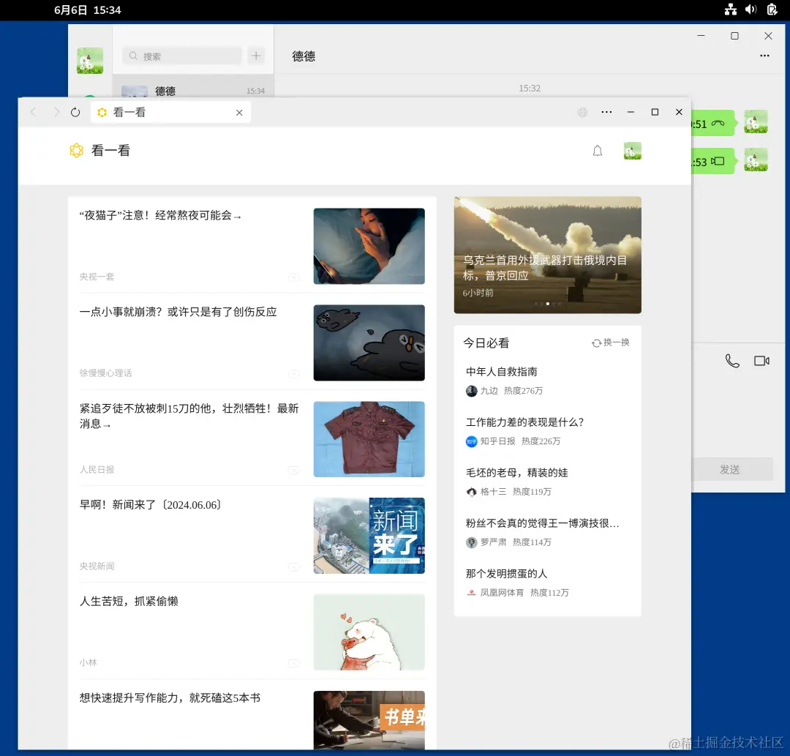Click the 知乎日报 author avatar

tap(472, 441)
